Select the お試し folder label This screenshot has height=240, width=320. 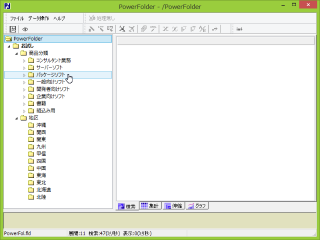coord(27,46)
